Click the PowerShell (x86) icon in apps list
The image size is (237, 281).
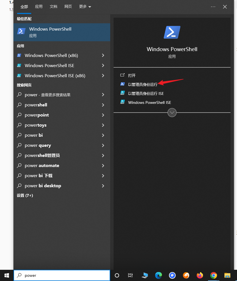coord(19,55)
